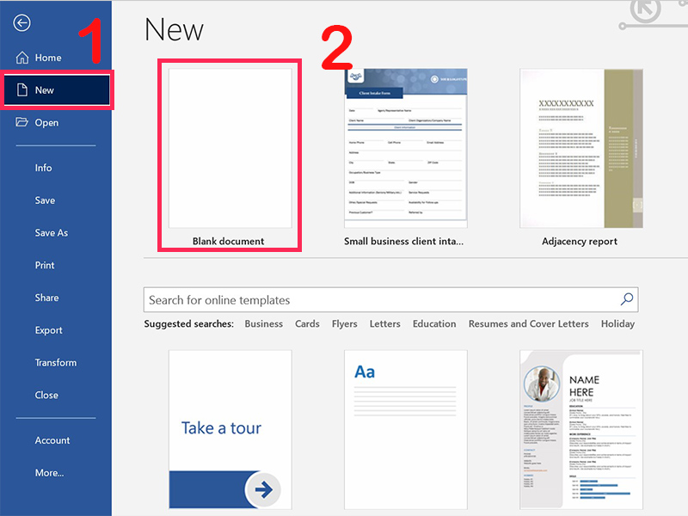This screenshot has height=516, width=688.
Task: Search suggested term Cards
Action: pos(307,324)
